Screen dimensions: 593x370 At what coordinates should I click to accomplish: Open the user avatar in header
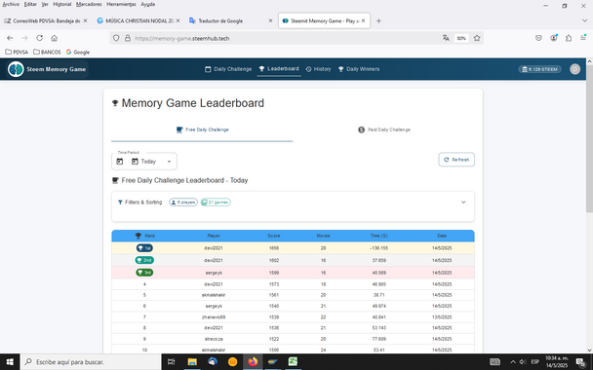pos(574,69)
